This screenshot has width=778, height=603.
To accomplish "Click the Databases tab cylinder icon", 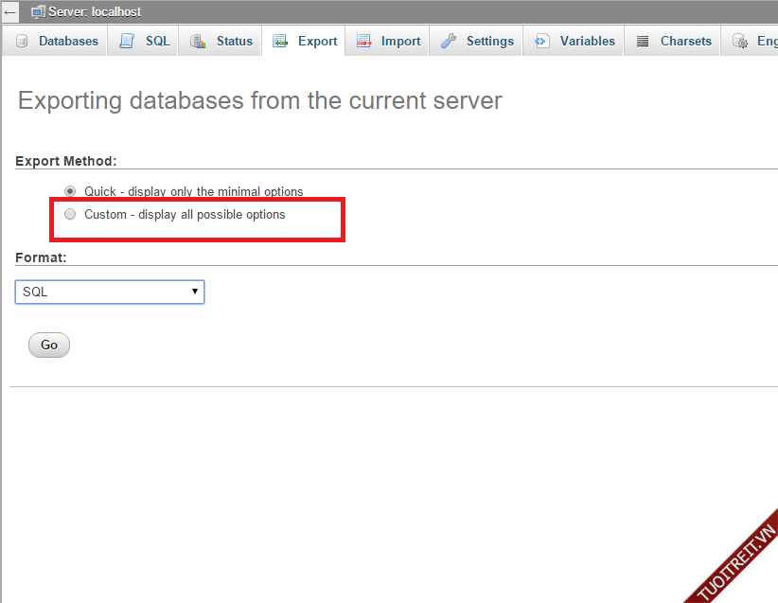I will pos(21,42).
